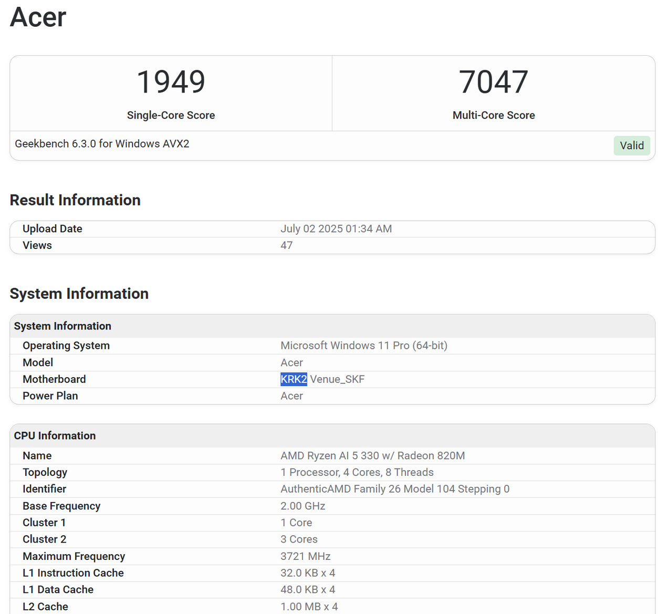
Task: Select 'AuthenticAMD Family 26 Model 104 Stepping 0'
Action: pyautogui.click(x=395, y=489)
